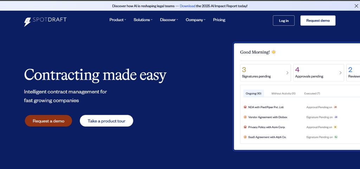Click the Contracting made easy headline
The height and width of the screenshot is (169, 360).
click(x=95, y=75)
